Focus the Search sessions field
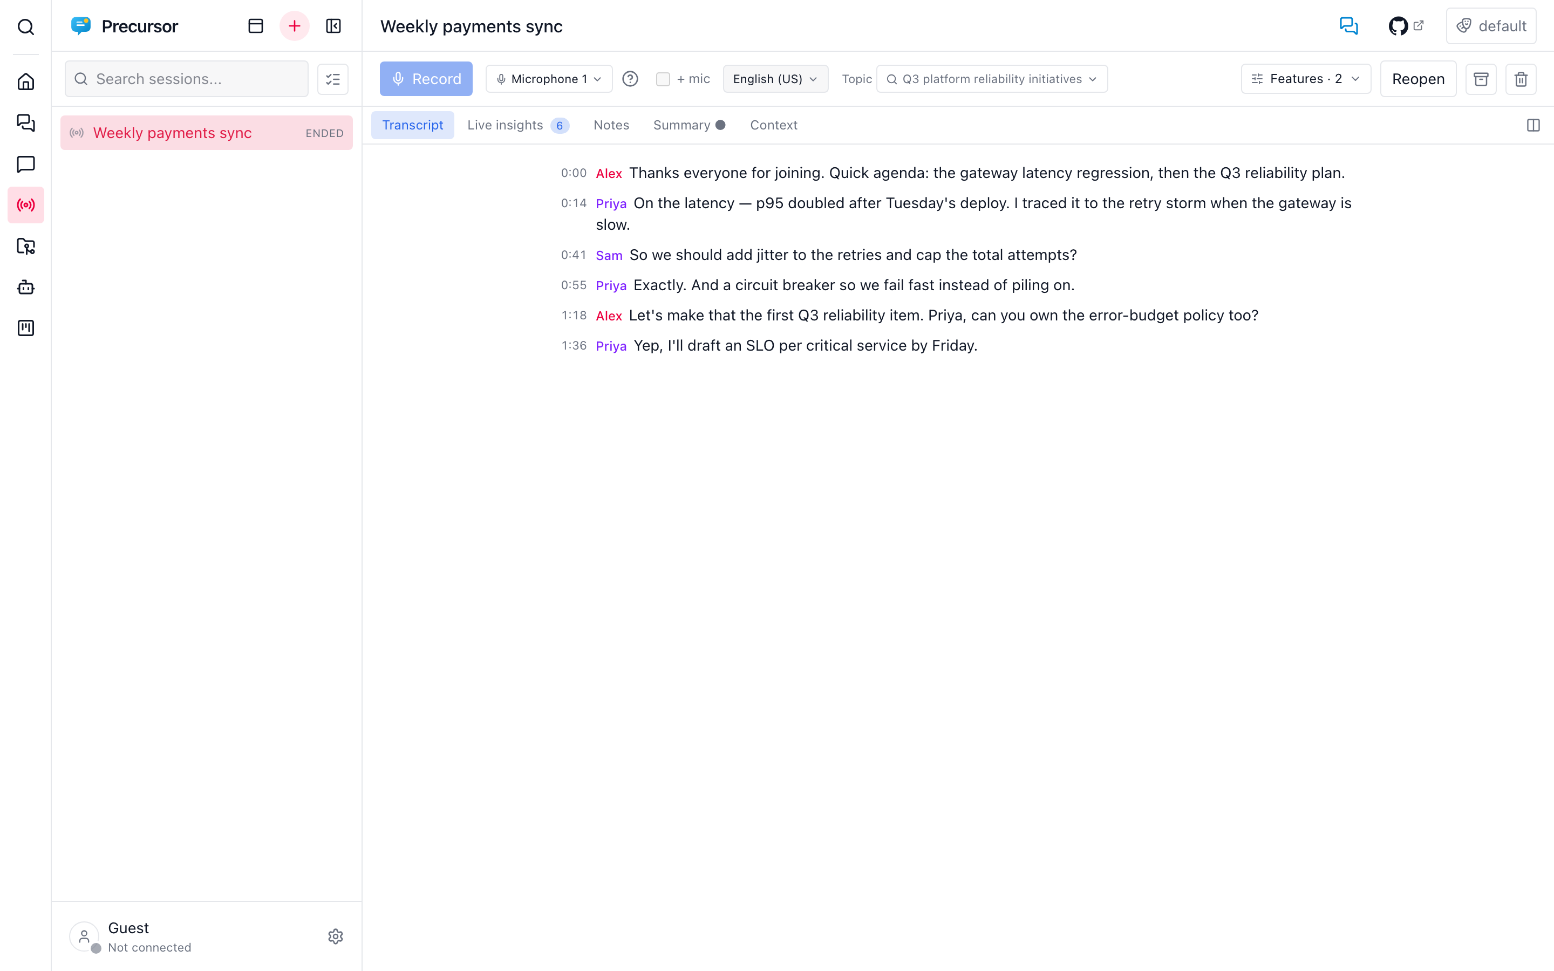The width and height of the screenshot is (1554, 971). click(186, 79)
